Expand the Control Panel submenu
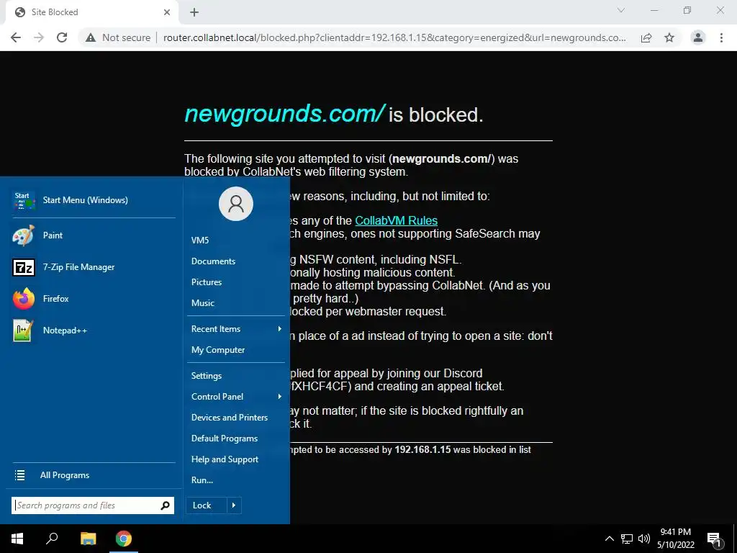Viewport: 737px width, 553px height. click(x=236, y=397)
